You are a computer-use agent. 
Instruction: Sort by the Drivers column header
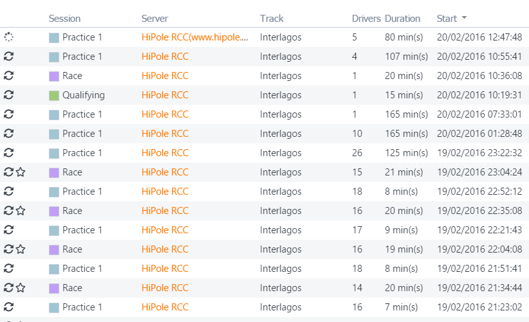coord(366,19)
